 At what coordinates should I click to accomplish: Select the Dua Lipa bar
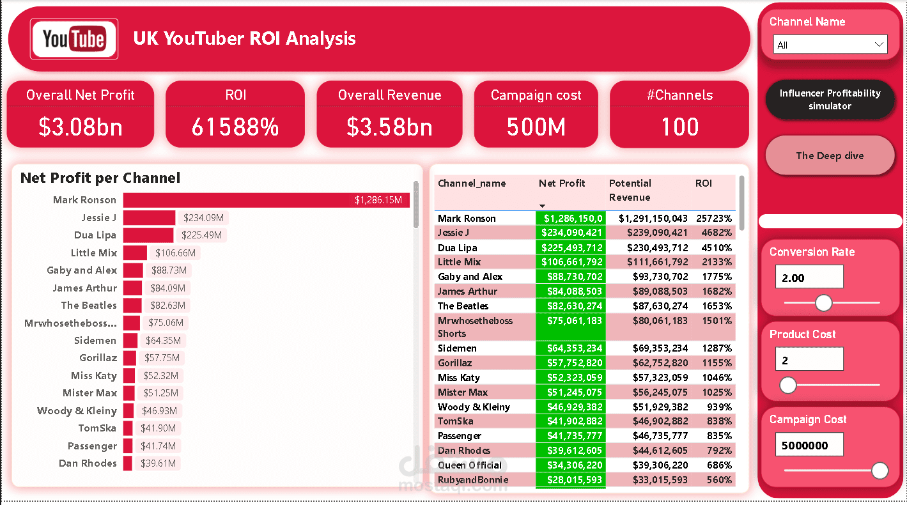[148, 235]
